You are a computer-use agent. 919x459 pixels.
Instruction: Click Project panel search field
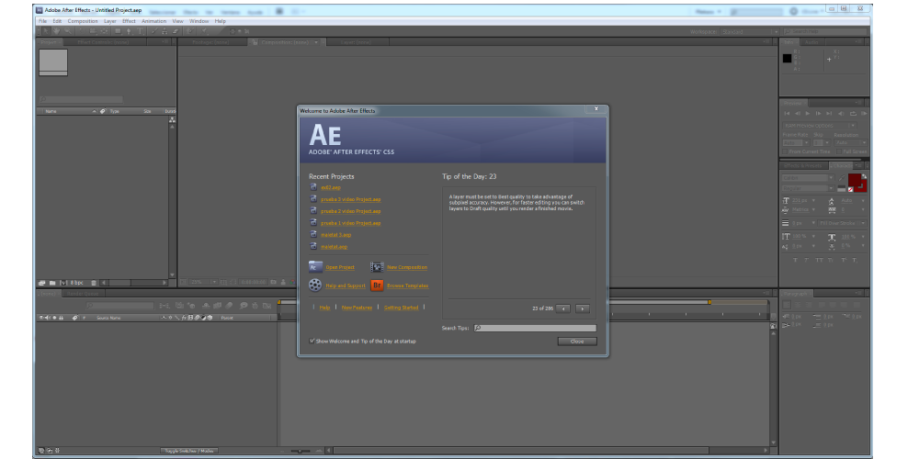pos(81,99)
